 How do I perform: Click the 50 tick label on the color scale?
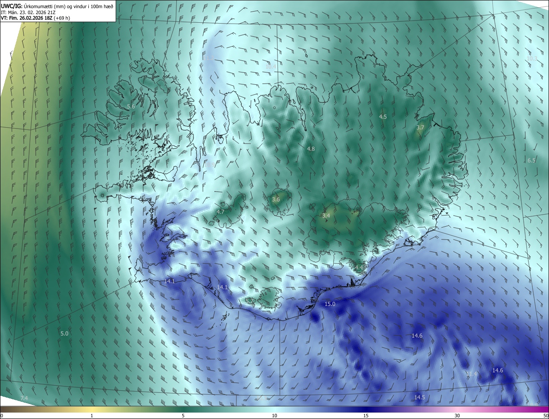545,416
